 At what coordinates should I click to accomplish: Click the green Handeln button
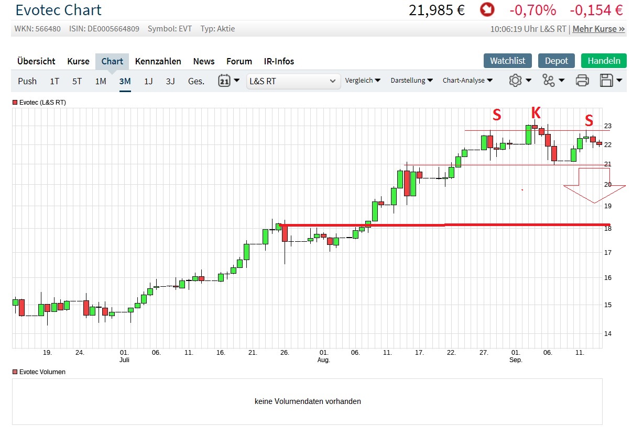coord(604,61)
